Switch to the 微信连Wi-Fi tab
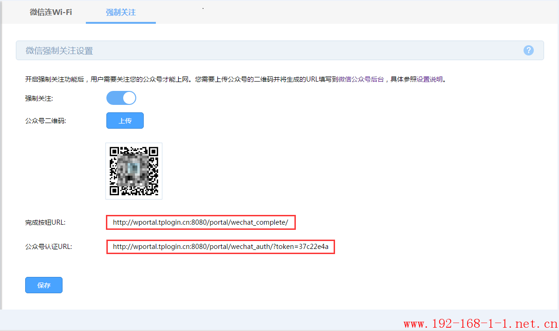 pos(50,12)
